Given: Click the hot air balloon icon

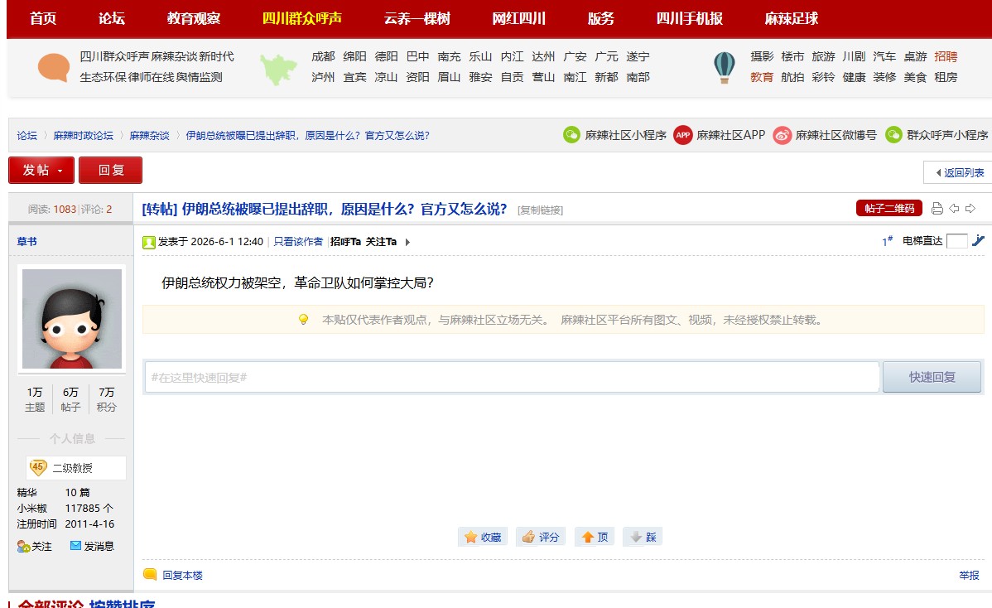Looking at the screenshot, I should tap(725, 67).
